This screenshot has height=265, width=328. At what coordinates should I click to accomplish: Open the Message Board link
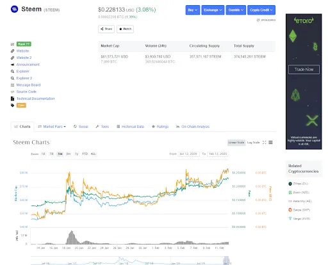[x=28, y=85]
